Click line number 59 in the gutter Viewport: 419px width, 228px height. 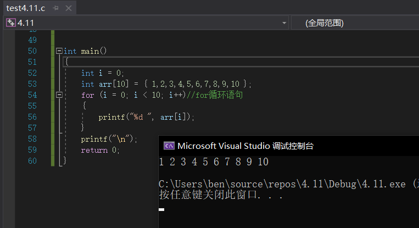[x=31, y=149]
